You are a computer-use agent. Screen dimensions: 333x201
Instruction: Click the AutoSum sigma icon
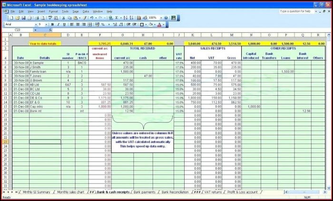pyautogui.click(x=117, y=18)
